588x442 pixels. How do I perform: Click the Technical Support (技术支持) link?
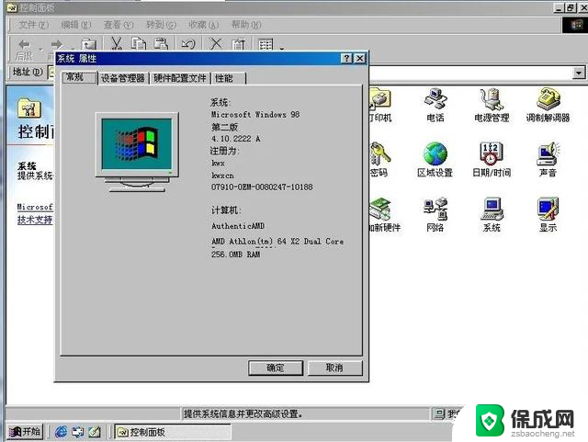[35, 220]
